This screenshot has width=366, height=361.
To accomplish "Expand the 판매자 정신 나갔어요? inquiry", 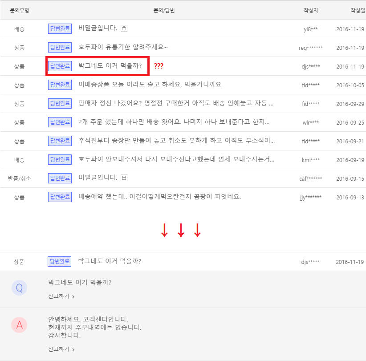I will (x=176, y=103).
